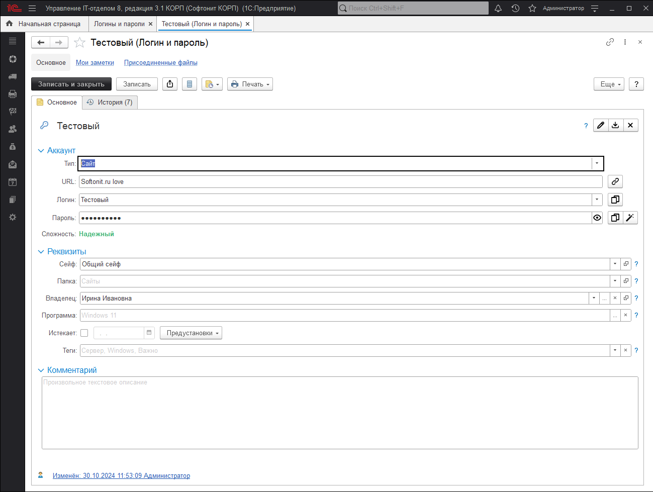Screen dimensions: 653x492
Task: Add the form to favorites star
Action: (79, 43)
